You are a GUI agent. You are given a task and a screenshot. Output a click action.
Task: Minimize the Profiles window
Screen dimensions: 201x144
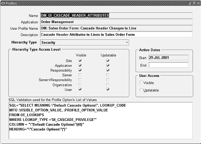190,3
